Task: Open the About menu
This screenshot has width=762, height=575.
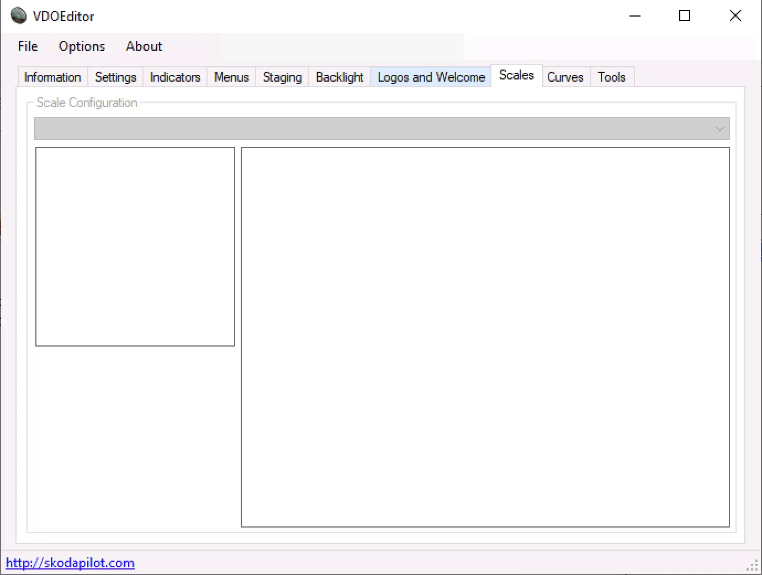Action: click(x=144, y=46)
